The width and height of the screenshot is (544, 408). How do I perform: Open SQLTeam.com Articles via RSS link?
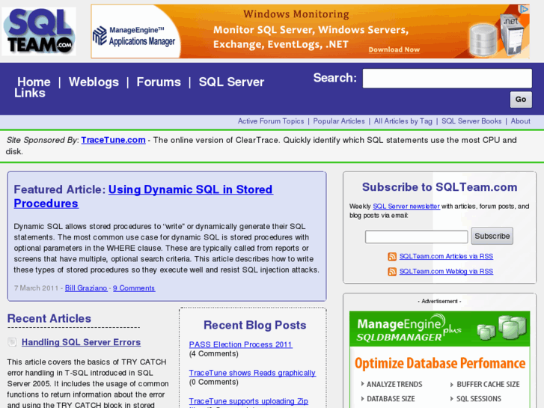(446, 256)
